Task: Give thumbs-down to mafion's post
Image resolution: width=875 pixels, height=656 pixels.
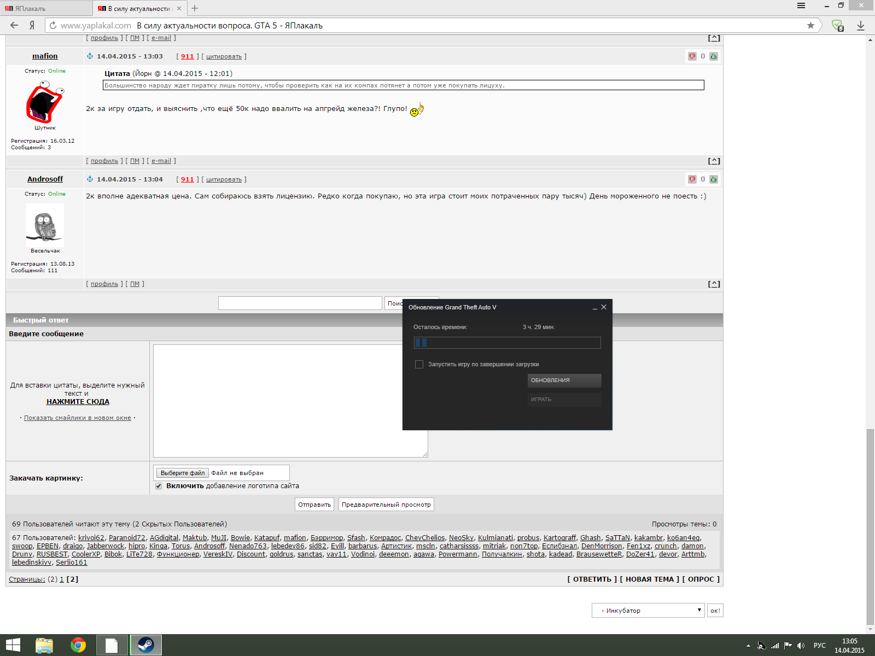Action: (x=692, y=56)
